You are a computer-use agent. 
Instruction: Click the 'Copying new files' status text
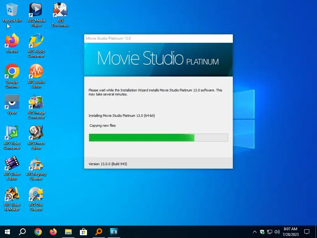click(x=102, y=126)
